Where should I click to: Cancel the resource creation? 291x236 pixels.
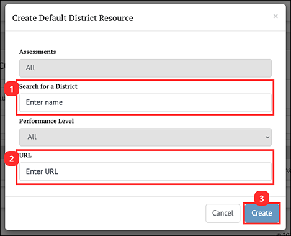tap(223, 213)
